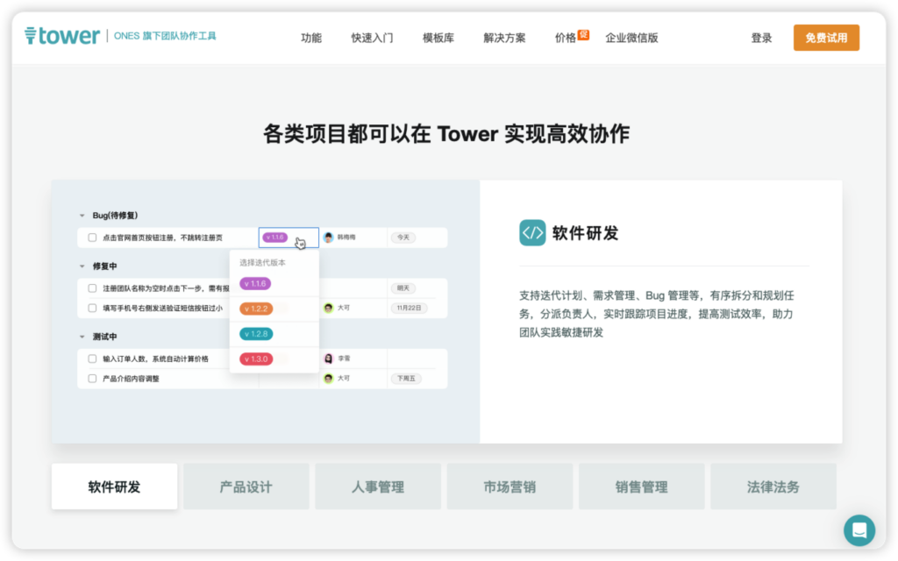Click the task text 产品介绍内容调整

click(x=131, y=379)
